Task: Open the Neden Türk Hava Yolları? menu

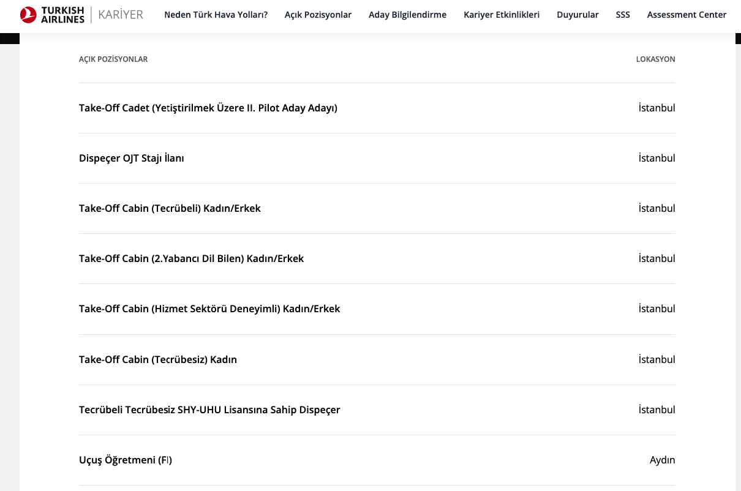Action: 216,15
